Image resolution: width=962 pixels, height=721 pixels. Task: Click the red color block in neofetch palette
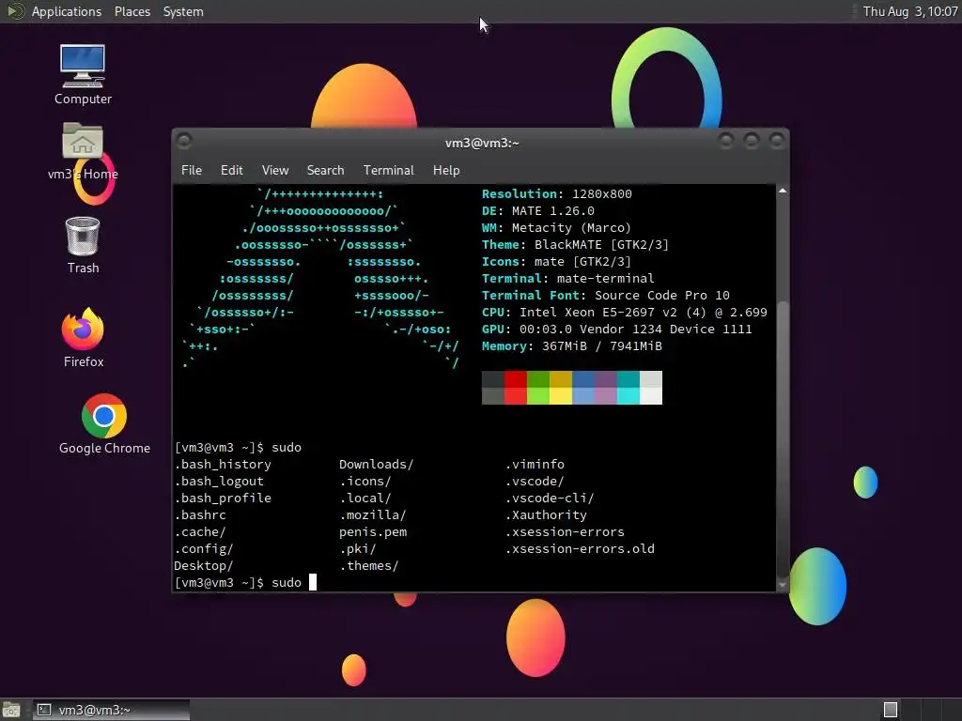[516, 388]
